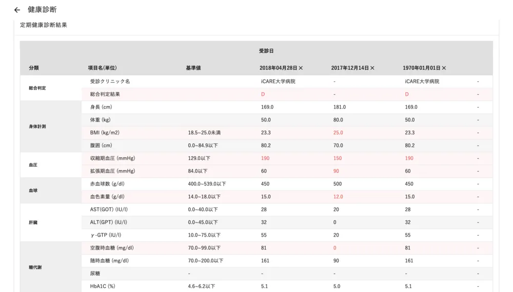This screenshot has height=292, width=513.
Task: Click the red 12.0 血色素量 value
Action: 338,197
